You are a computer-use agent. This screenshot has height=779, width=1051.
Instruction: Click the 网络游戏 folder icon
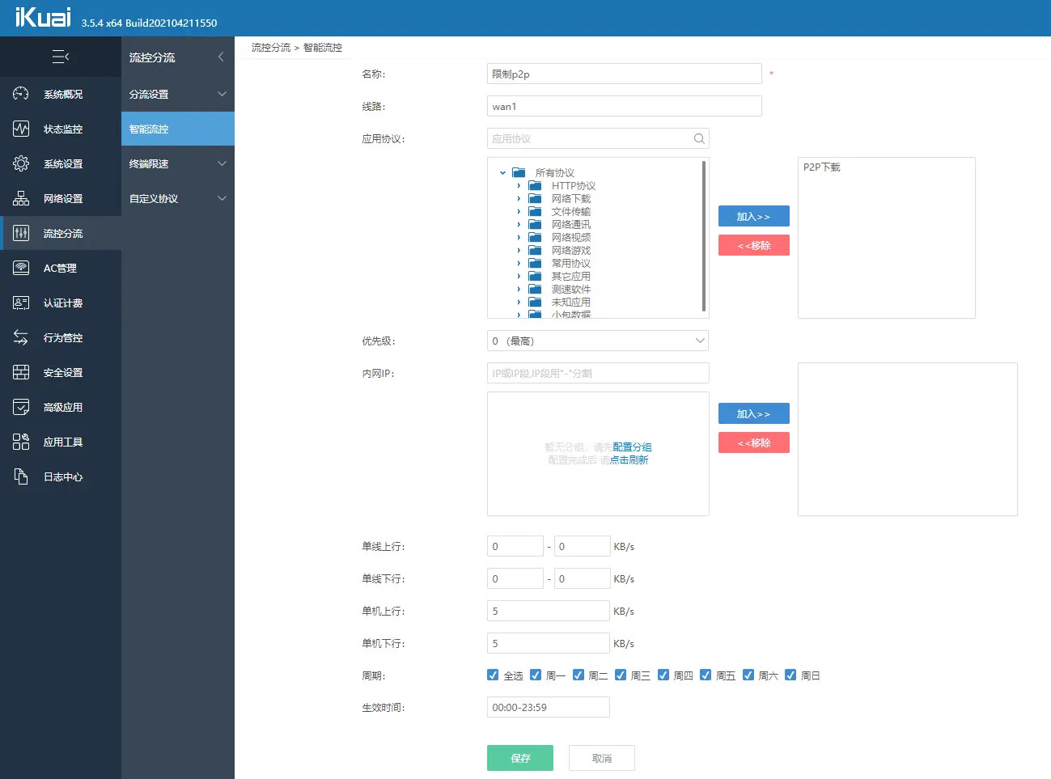point(535,250)
